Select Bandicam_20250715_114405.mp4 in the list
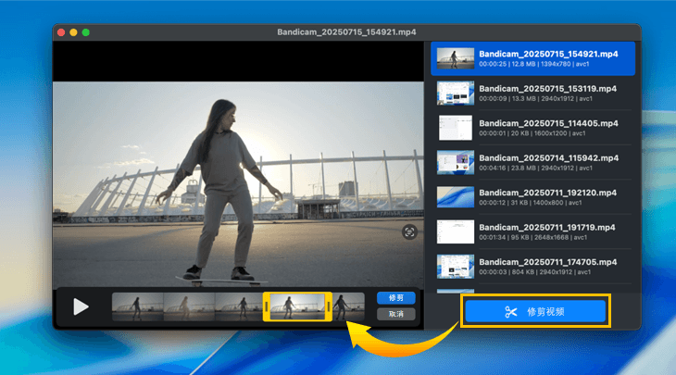 [532, 128]
